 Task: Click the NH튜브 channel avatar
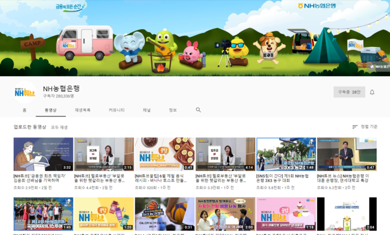click(x=25, y=92)
